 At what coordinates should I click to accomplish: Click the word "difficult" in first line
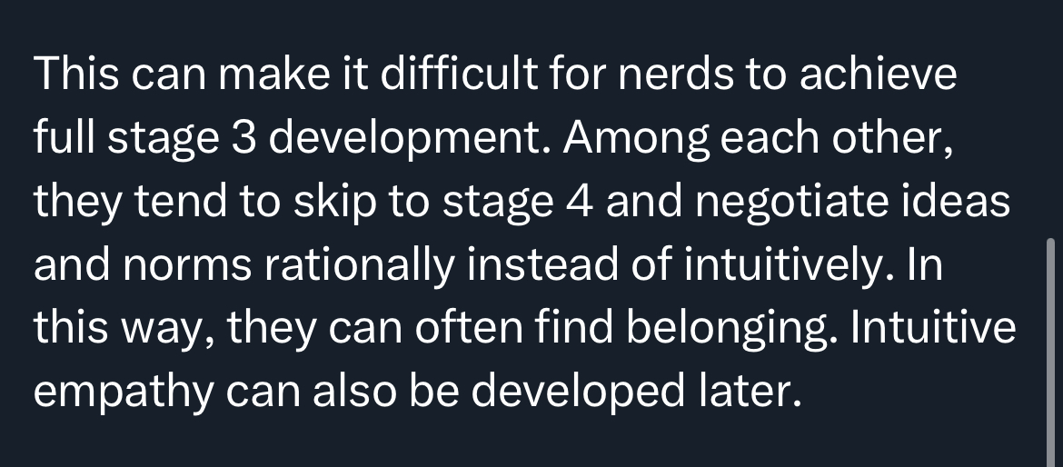459,73
